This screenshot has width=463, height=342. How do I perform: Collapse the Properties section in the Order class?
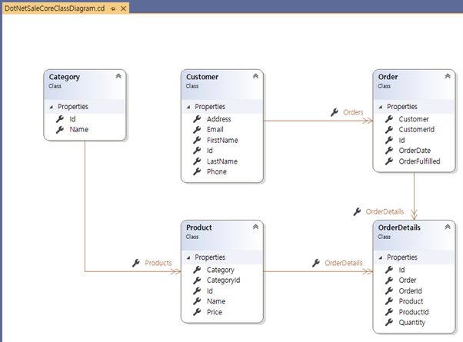tap(381, 107)
